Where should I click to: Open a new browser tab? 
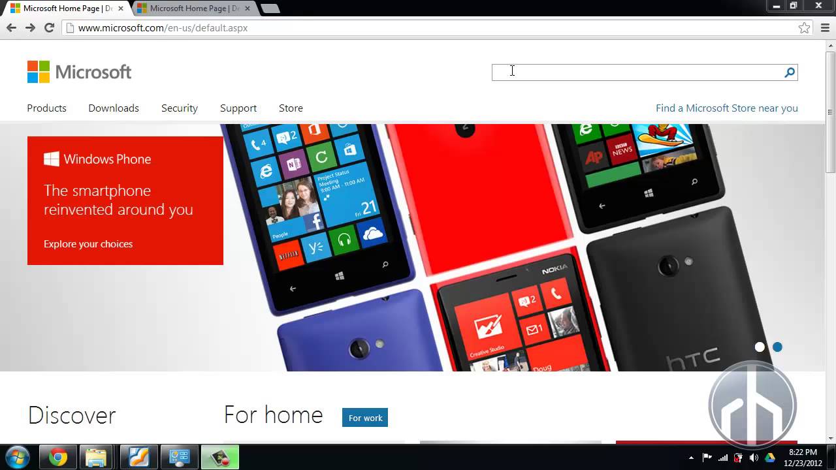coord(270,8)
